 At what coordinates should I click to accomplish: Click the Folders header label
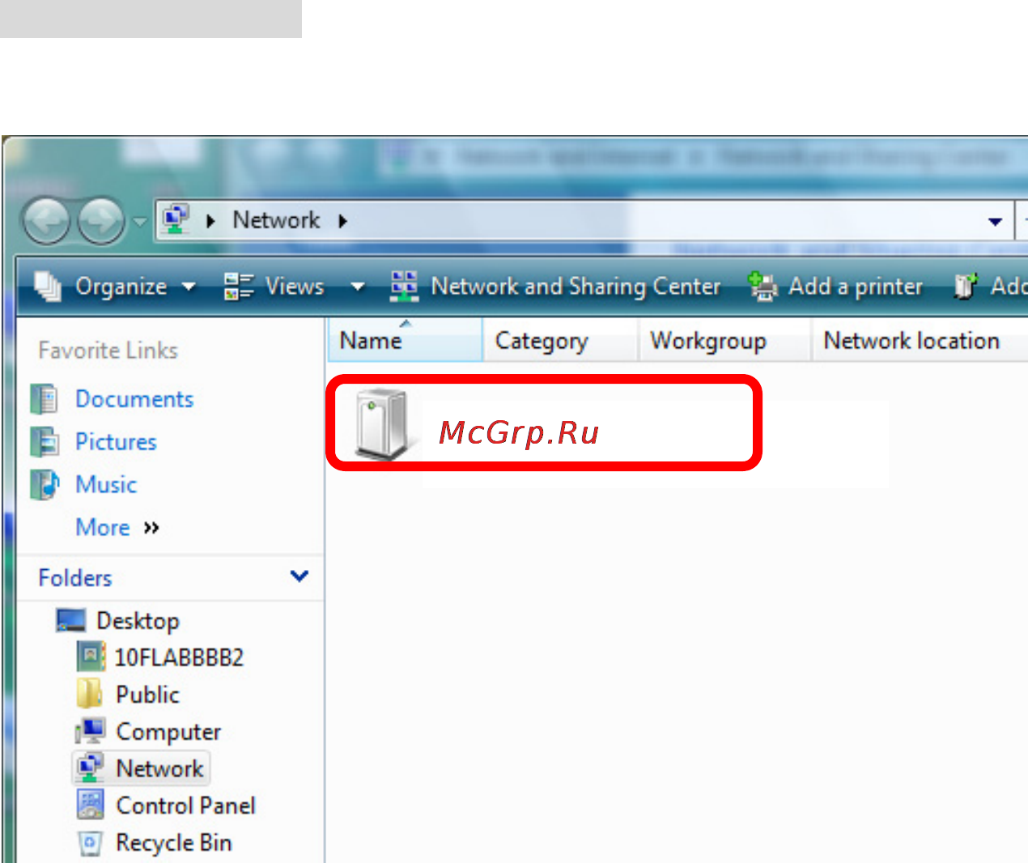click(x=75, y=577)
